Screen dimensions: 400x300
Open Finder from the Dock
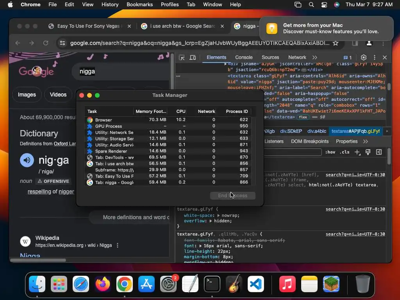point(37,284)
